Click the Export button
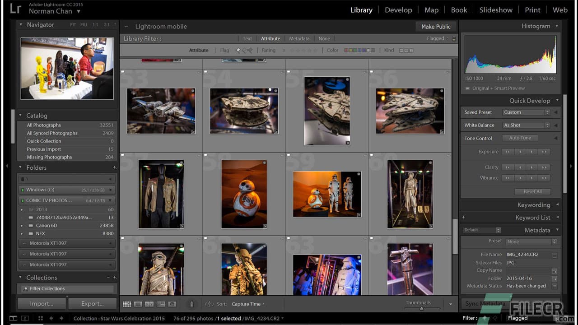Screen dimensions: 578x325 point(92,304)
